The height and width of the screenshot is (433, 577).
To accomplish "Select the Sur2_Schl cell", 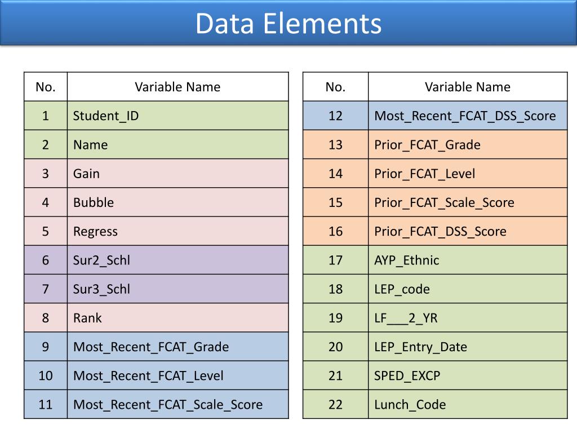I will tap(177, 260).
